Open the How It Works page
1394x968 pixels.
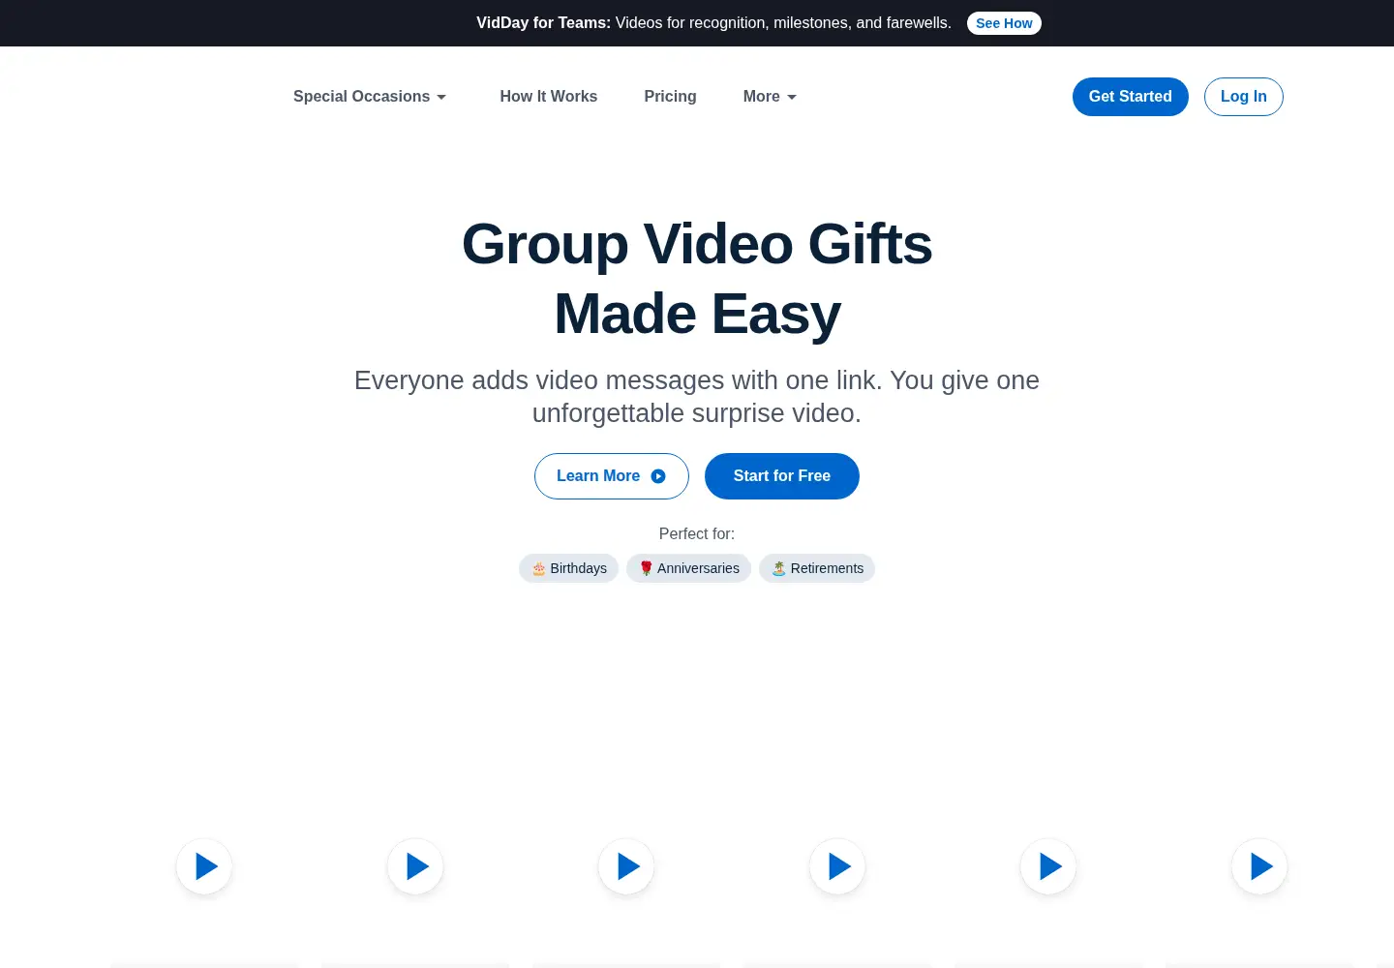[549, 97]
